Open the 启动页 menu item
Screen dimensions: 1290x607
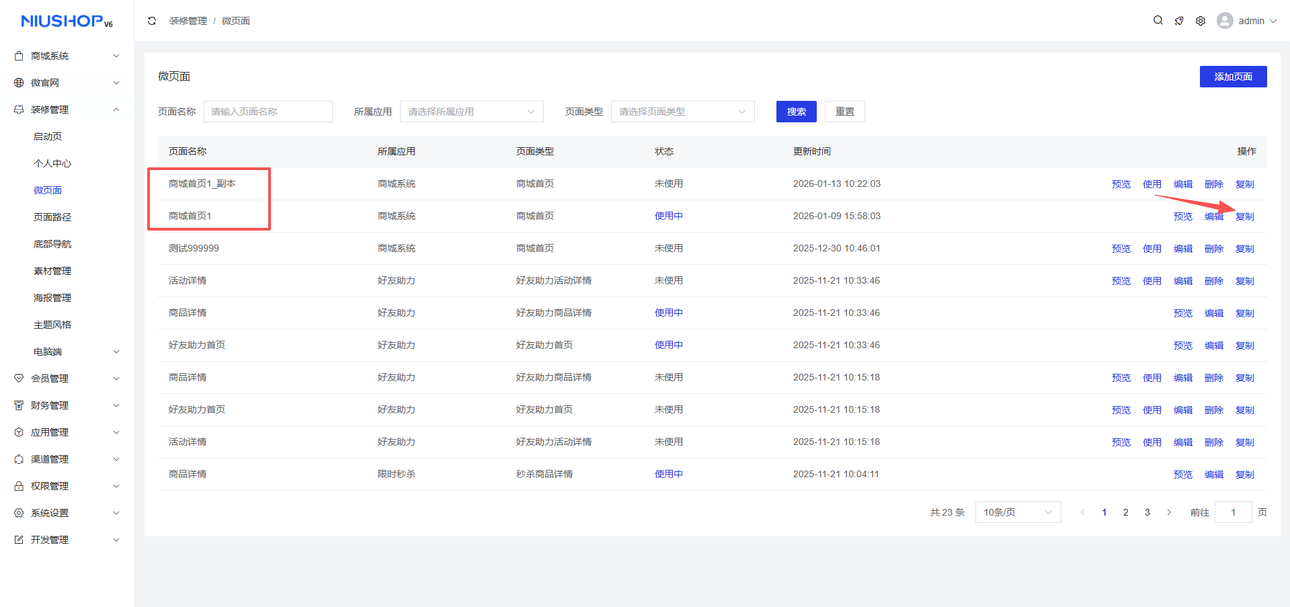point(48,136)
